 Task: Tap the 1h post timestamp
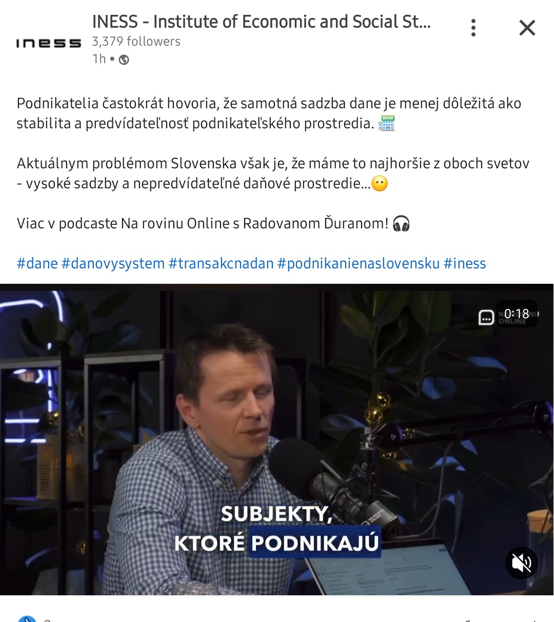[x=99, y=59]
